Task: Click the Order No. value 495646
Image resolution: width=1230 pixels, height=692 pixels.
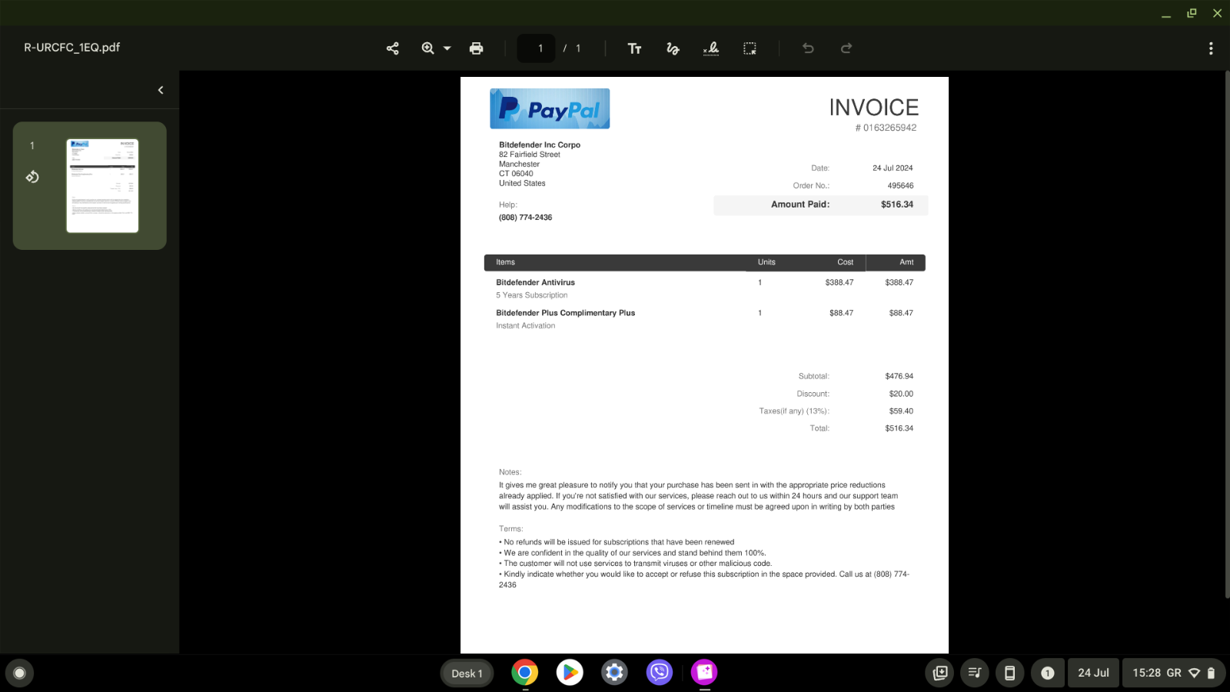Action: pos(900,186)
